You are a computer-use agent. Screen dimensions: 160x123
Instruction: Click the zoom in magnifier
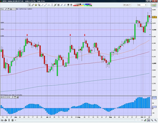(x=155, y=120)
